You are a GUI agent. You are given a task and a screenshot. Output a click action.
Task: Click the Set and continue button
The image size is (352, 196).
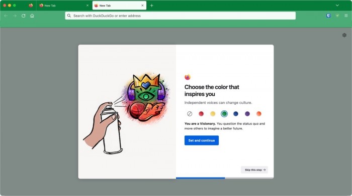pos(202,140)
